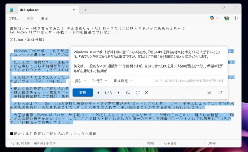
Task: Regenerate the rewrite suggestion
Action: 137,92
